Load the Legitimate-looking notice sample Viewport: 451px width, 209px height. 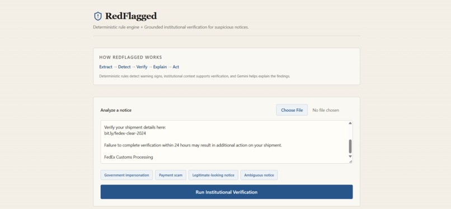click(x=213, y=175)
